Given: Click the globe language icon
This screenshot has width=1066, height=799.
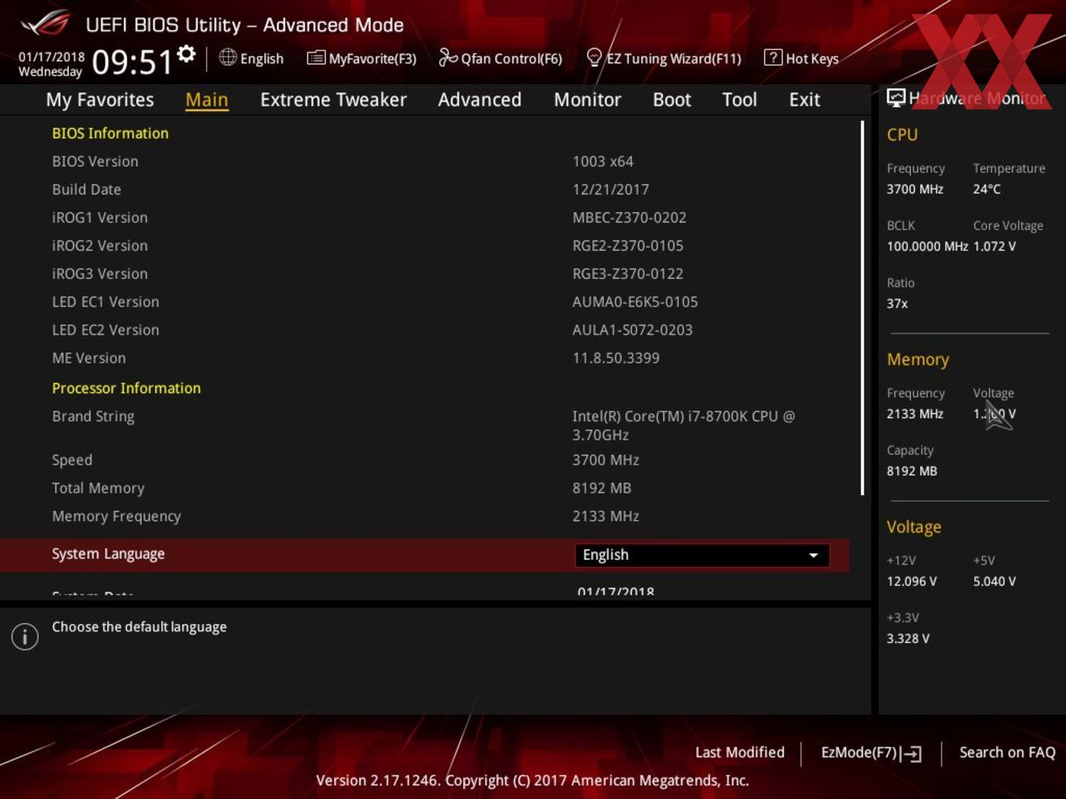Looking at the screenshot, I should (x=228, y=57).
